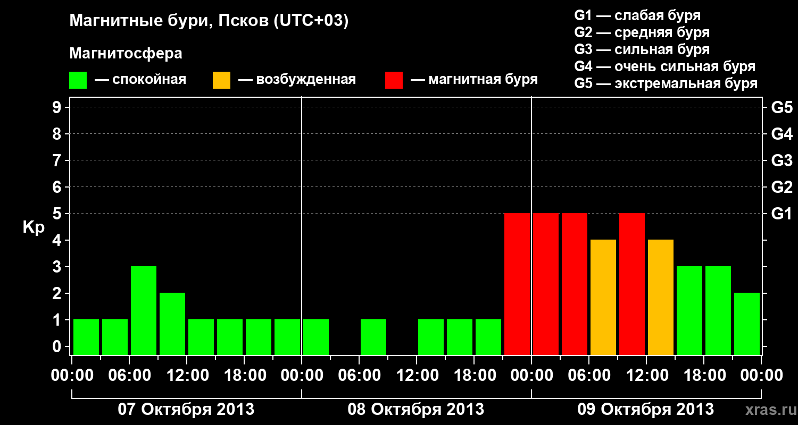
Task: Click the red bar at 09:00–12:00 on 09 Октября
Action: [x=632, y=284]
